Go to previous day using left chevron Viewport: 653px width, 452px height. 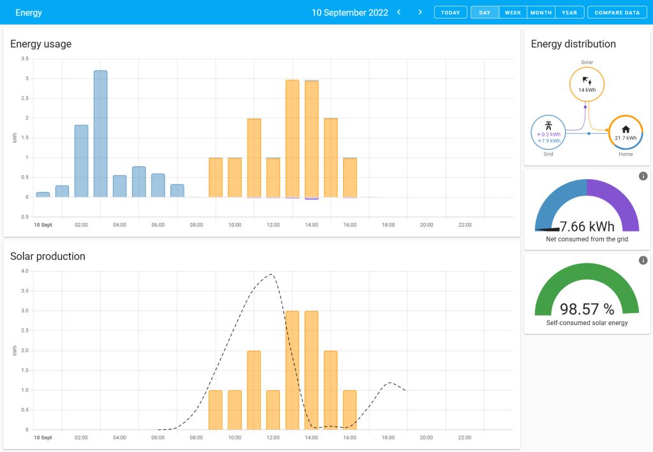tap(399, 12)
